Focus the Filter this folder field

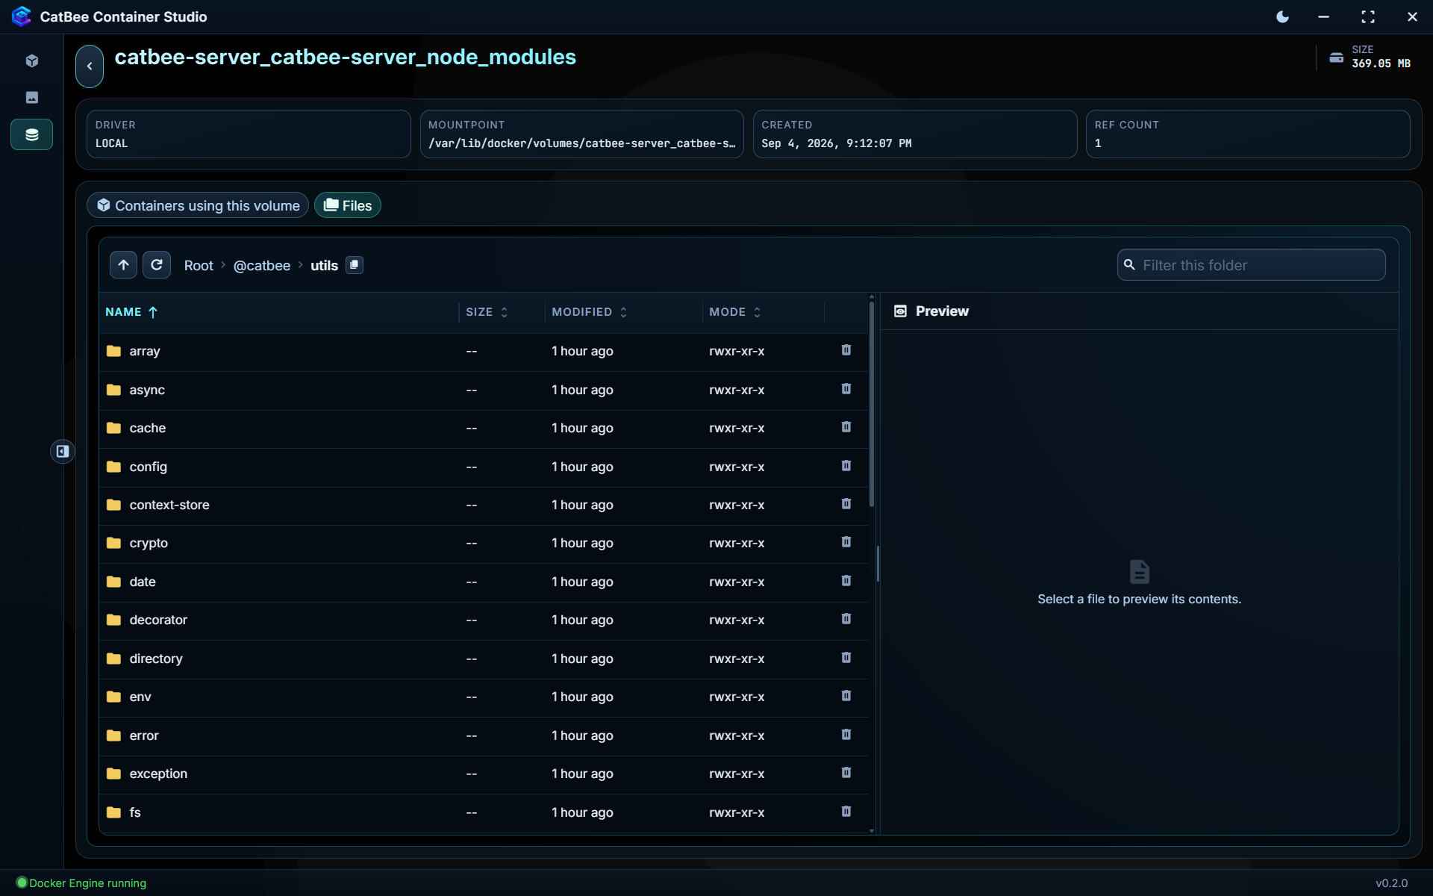click(1252, 265)
